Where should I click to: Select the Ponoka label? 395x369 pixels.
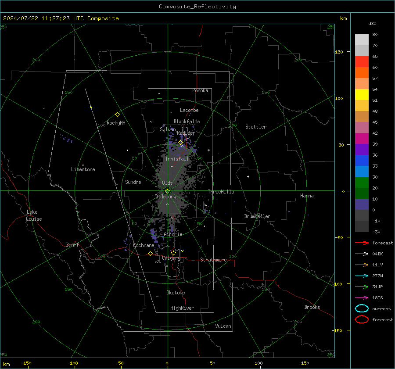click(x=200, y=90)
